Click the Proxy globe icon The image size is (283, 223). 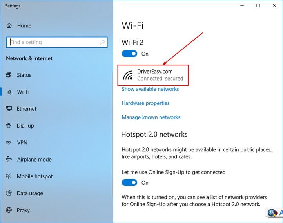(9, 210)
